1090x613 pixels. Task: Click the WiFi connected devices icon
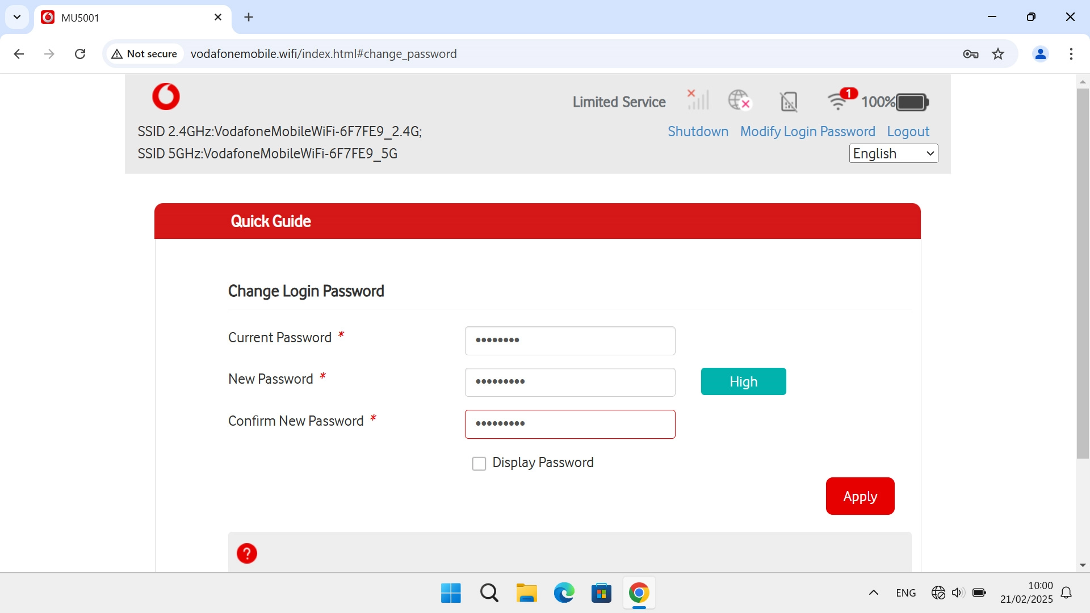(838, 101)
